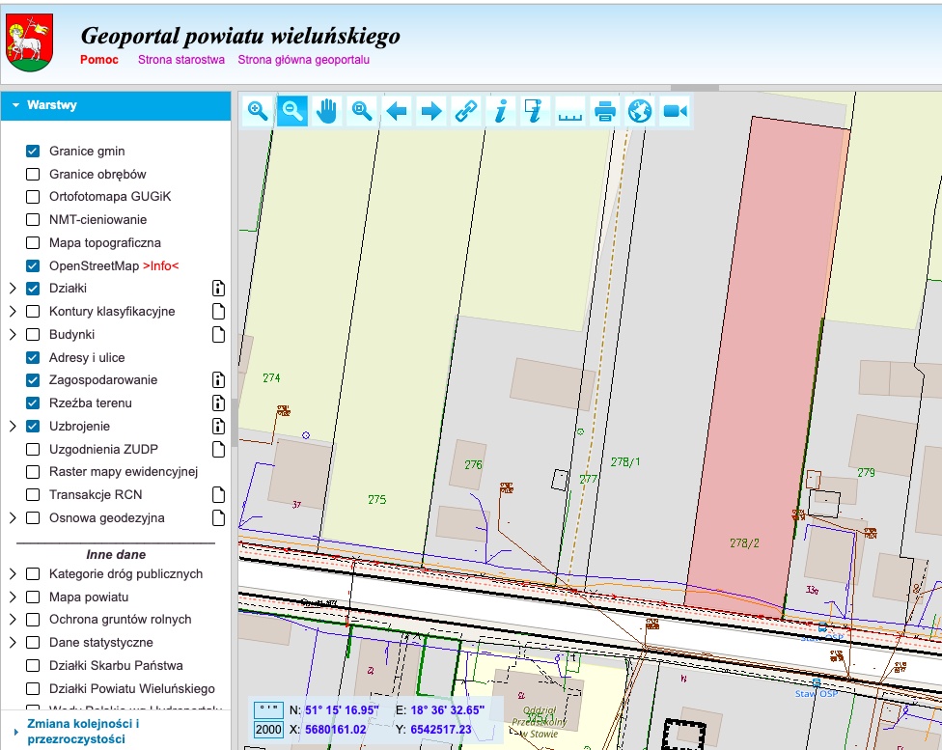Viewport: 942px width, 750px height.
Task: Toggle coordinate format degrees button
Action: (268, 709)
